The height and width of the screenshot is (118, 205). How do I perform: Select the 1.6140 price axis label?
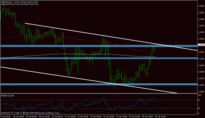tap(201, 72)
